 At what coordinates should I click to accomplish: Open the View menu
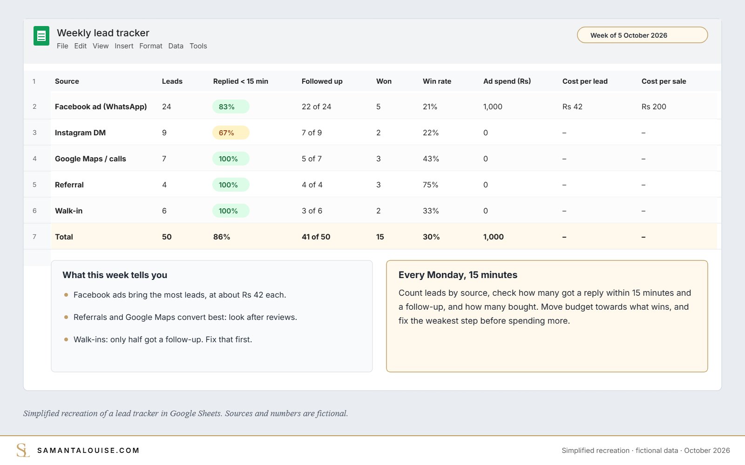(101, 46)
